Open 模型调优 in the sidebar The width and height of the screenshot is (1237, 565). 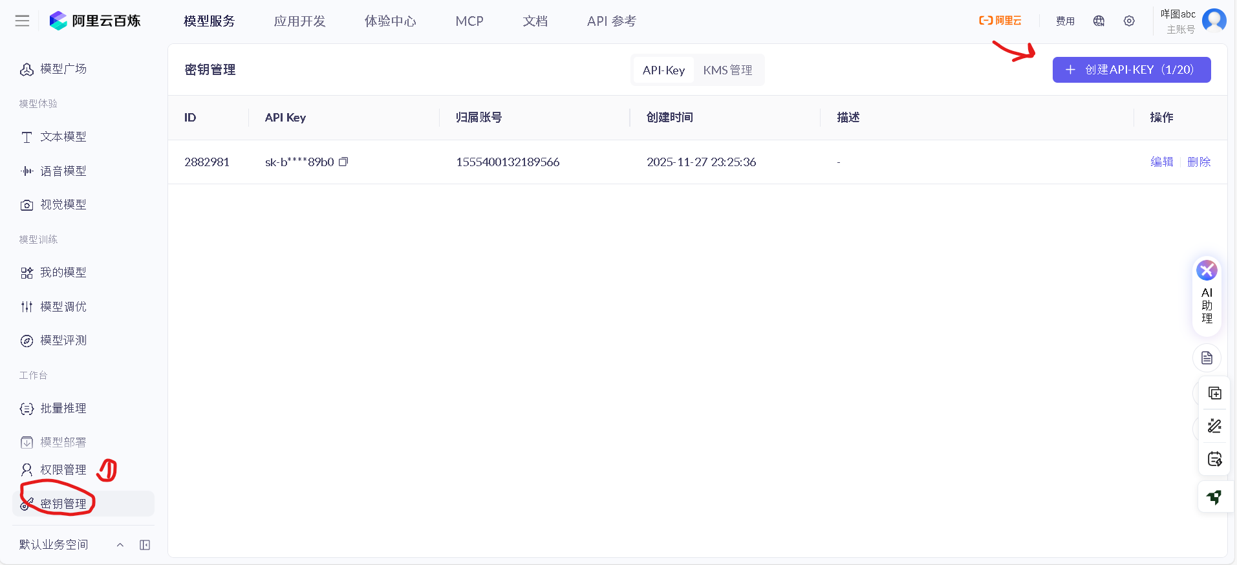pyautogui.click(x=63, y=307)
